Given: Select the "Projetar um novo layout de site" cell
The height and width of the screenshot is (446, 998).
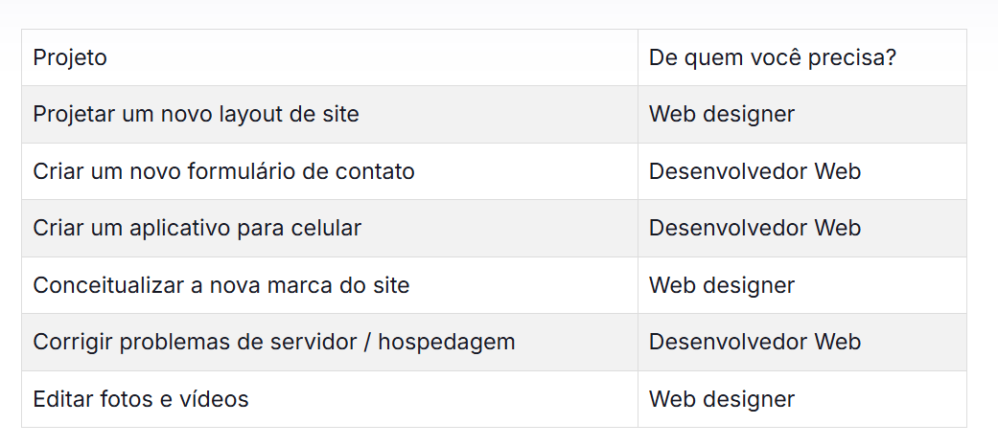Looking at the screenshot, I should click(x=196, y=115).
